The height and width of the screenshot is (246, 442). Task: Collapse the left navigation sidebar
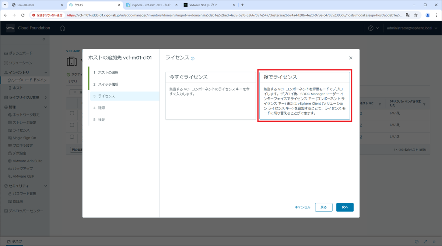tap(43, 39)
